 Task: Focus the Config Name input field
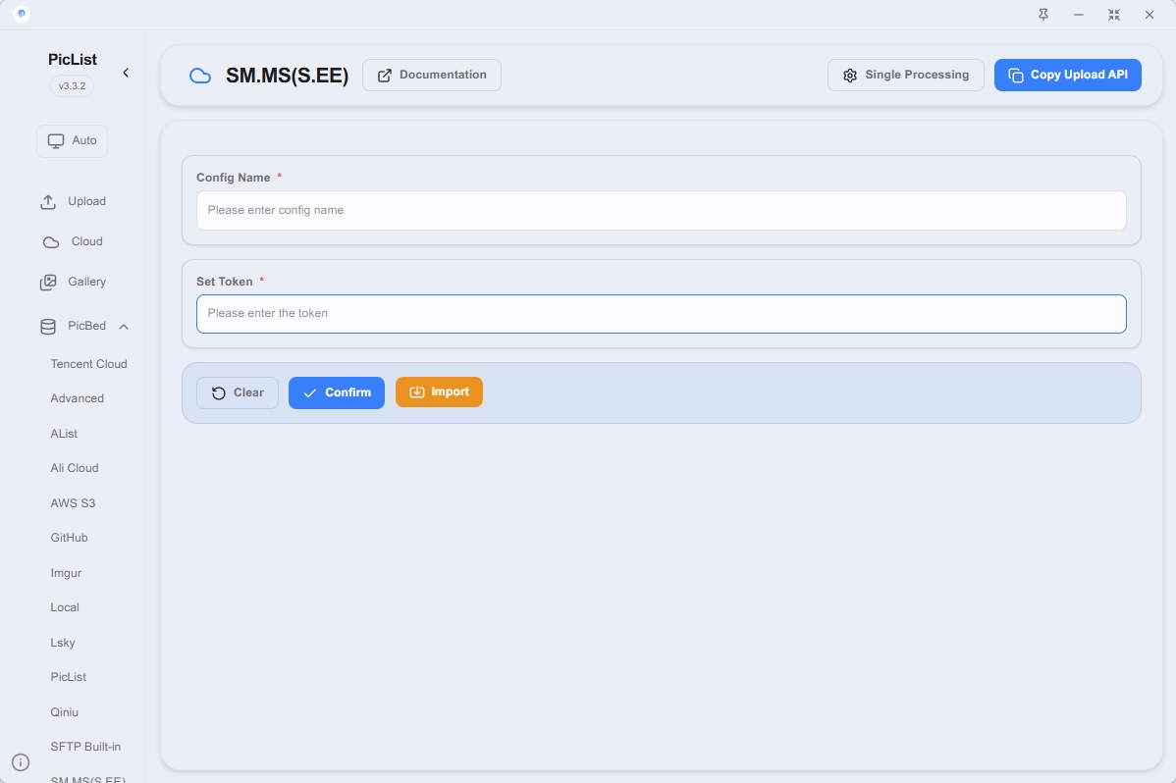pyautogui.click(x=661, y=210)
